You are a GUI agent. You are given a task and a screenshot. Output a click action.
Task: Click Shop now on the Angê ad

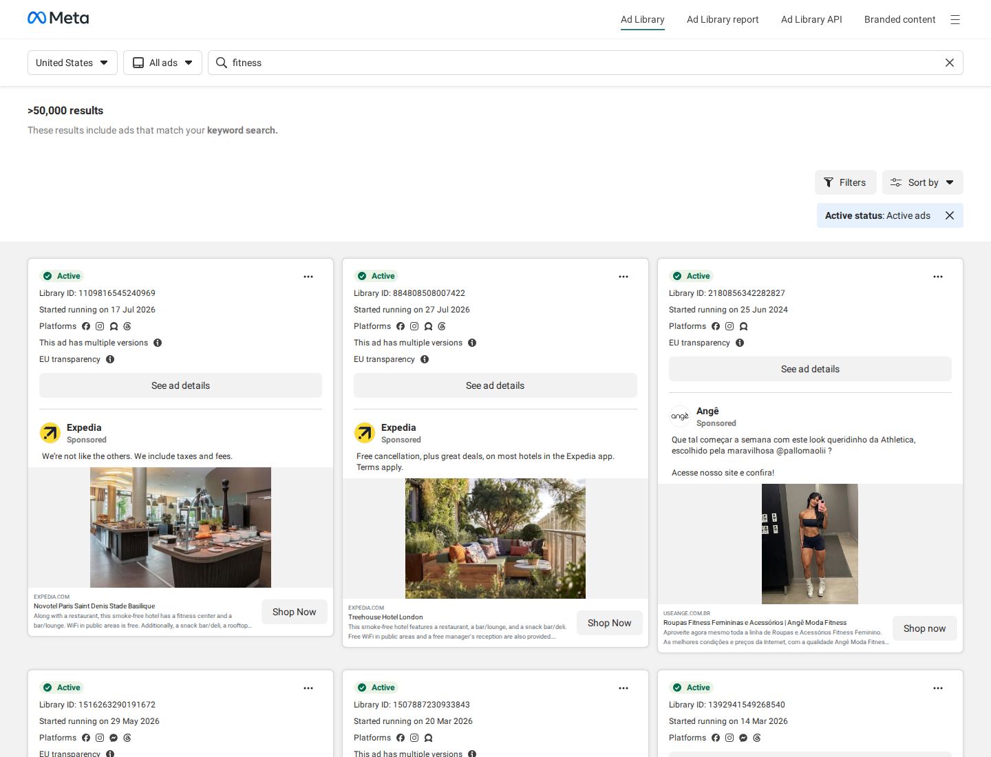[x=925, y=628]
